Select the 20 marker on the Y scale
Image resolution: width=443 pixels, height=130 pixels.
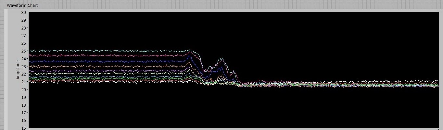[23, 89]
